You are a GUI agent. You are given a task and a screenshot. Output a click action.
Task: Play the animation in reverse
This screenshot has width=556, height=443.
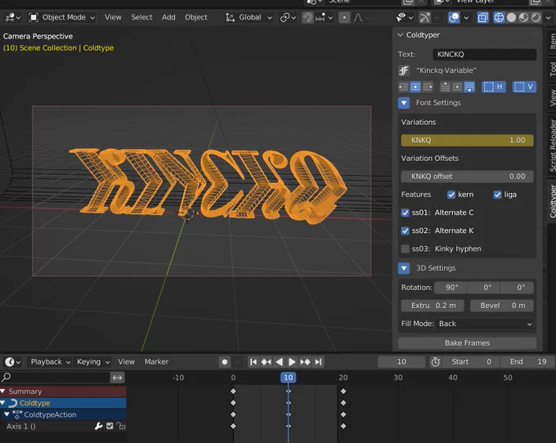280,362
